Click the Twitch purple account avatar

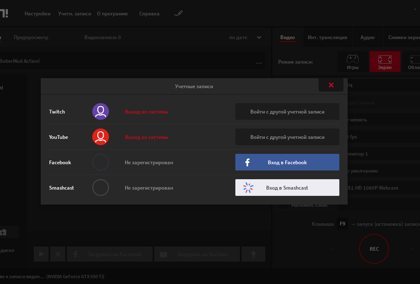pos(101,111)
